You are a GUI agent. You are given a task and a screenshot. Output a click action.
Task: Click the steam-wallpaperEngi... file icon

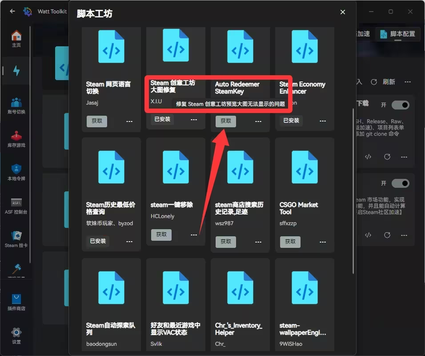(305, 287)
